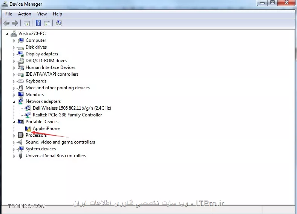Collapse the Portable Devices node arrow
297x214 pixels.
14,122
